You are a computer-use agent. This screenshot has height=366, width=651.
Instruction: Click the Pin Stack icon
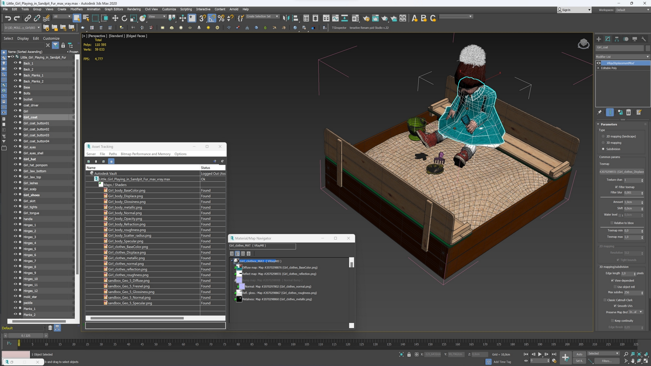click(x=599, y=112)
